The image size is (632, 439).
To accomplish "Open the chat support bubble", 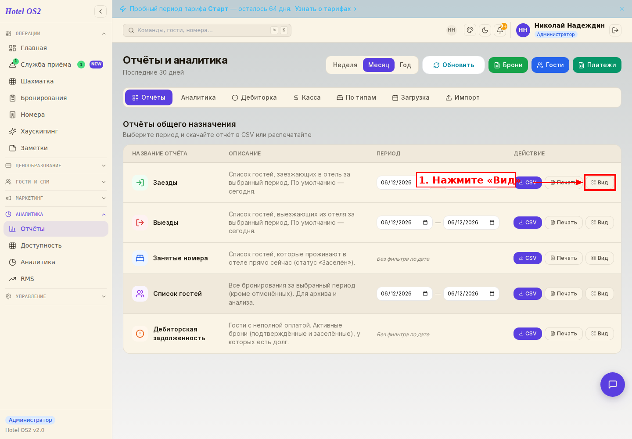I will click(x=613, y=385).
